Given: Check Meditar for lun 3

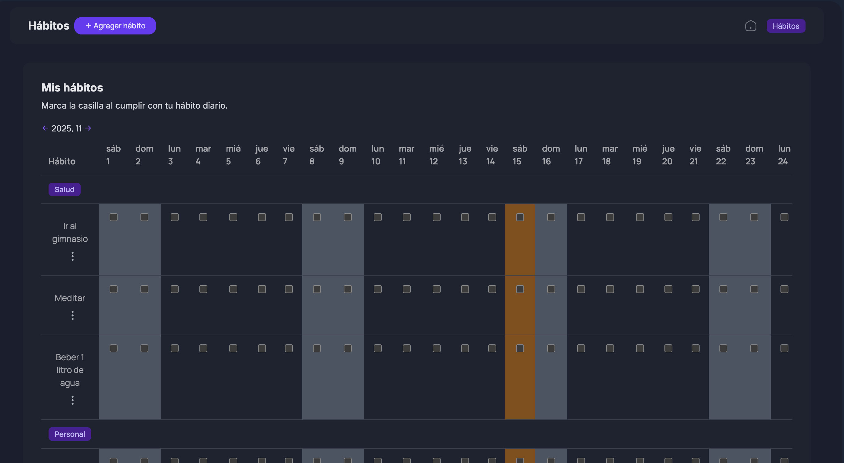Looking at the screenshot, I should click(x=175, y=289).
